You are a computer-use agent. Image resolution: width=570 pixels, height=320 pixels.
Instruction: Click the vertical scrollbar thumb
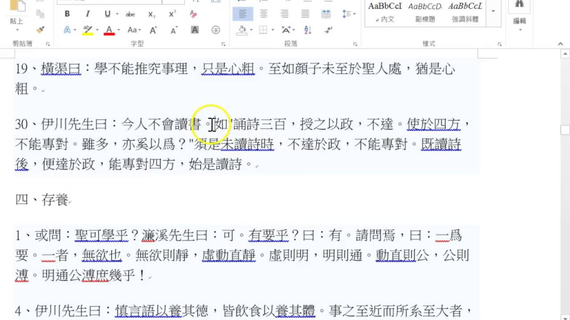tap(565, 130)
